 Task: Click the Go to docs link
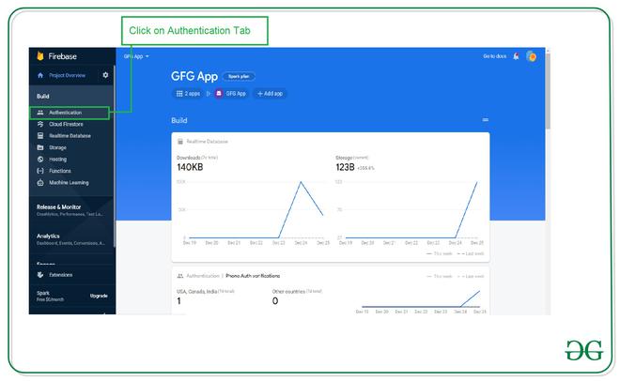(494, 56)
